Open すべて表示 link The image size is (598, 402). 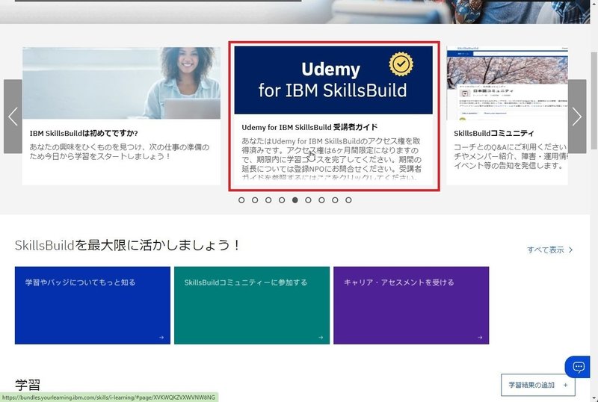(x=549, y=250)
